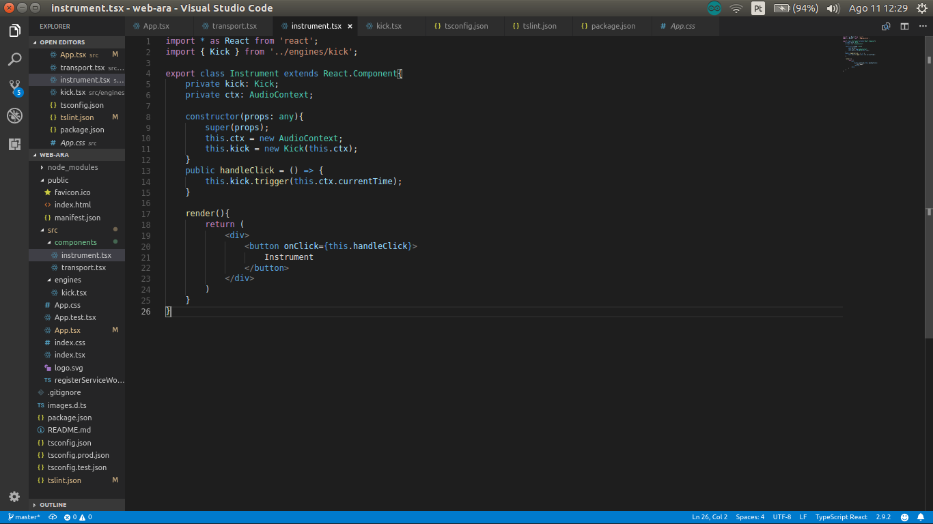This screenshot has height=524, width=933.
Task: Collapse the components folder
Action: (75, 242)
